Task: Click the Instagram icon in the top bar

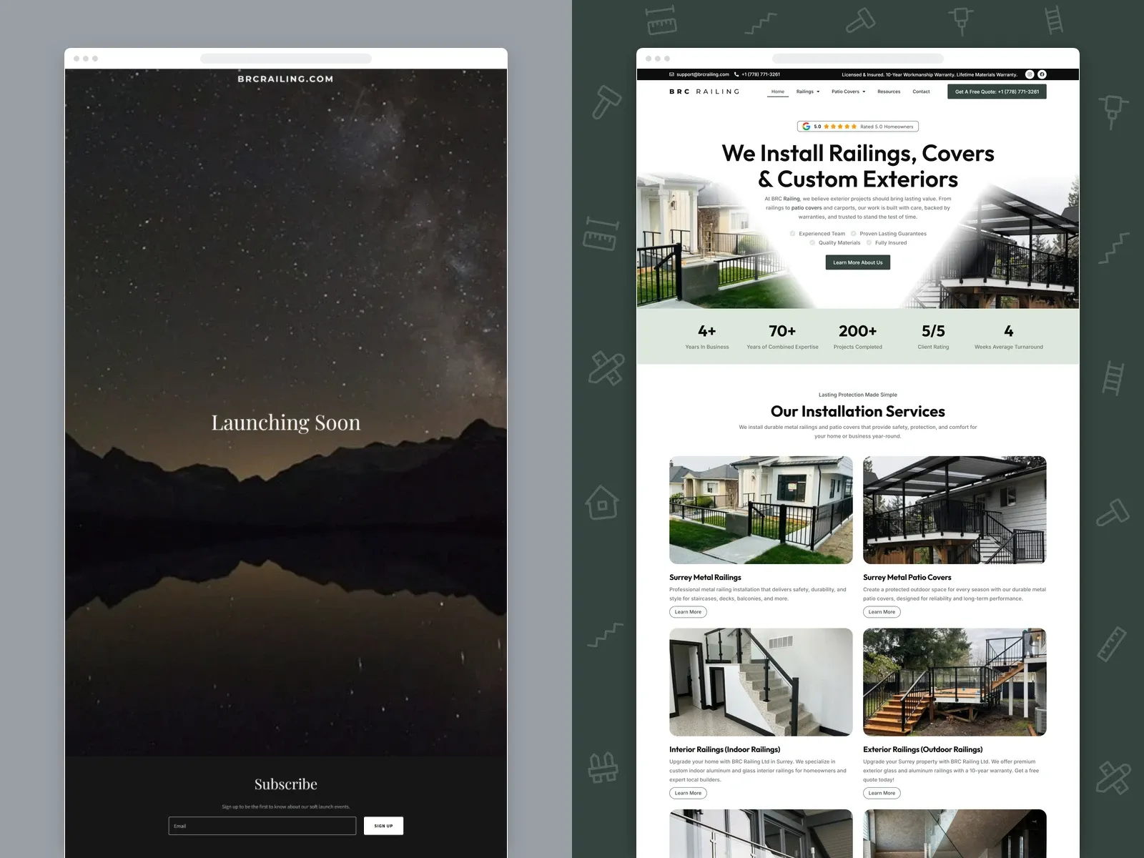Action: click(1030, 74)
